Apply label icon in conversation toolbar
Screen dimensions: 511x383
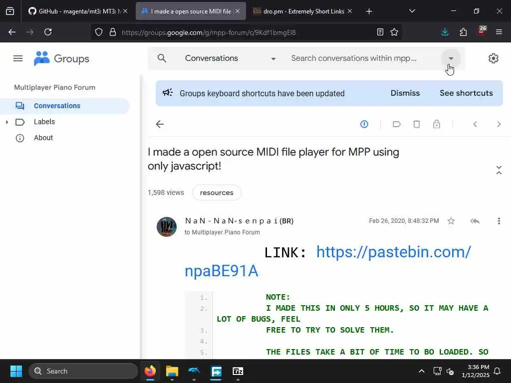[397, 124]
